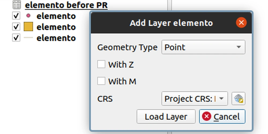Click the table icon beside elemento before PR
Screen dimensions: 268x134
point(16,5)
